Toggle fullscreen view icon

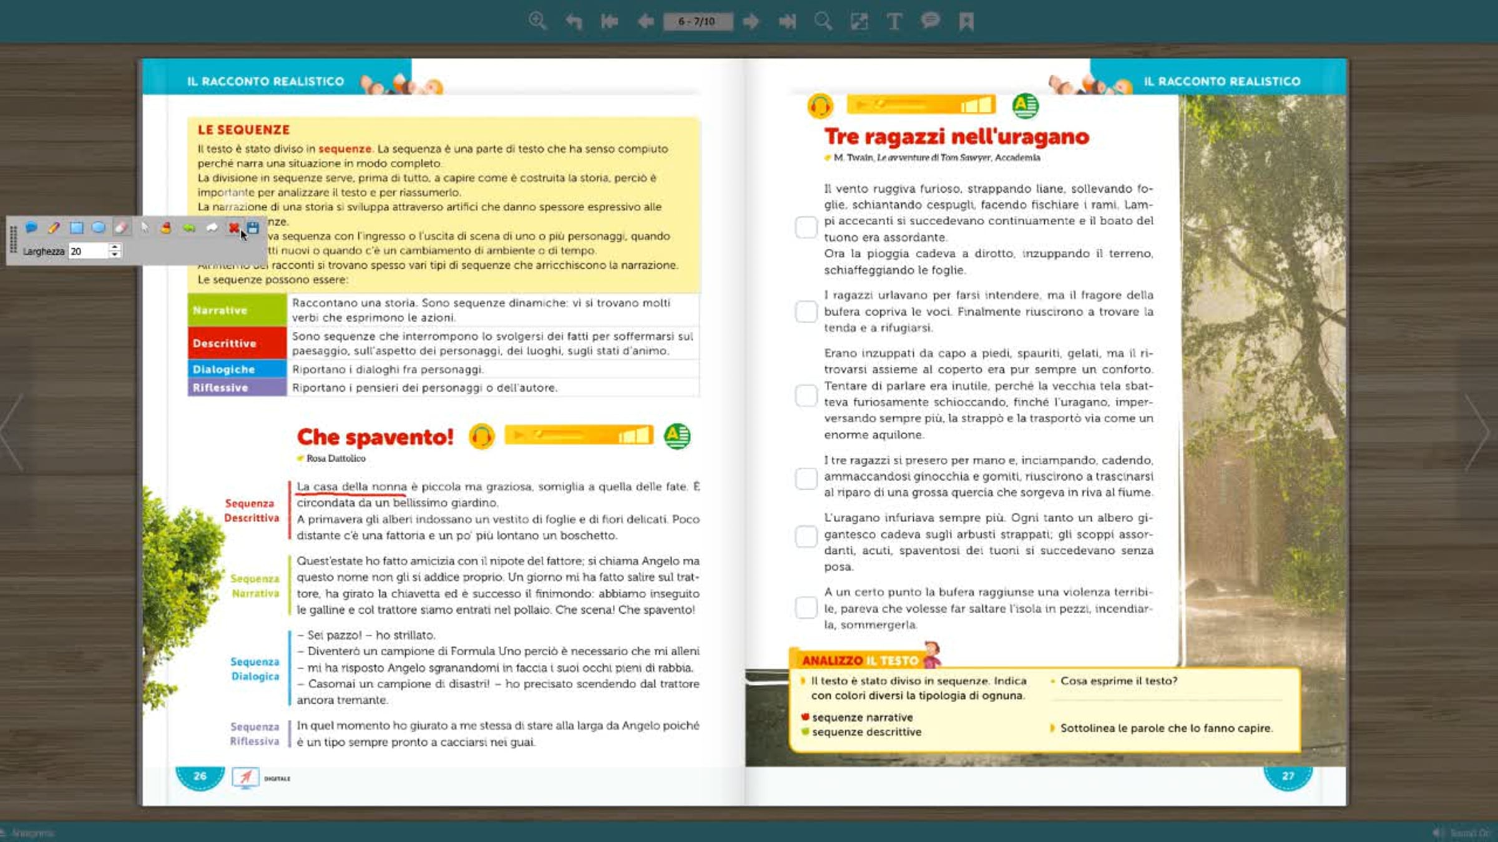[x=859, y=21]
